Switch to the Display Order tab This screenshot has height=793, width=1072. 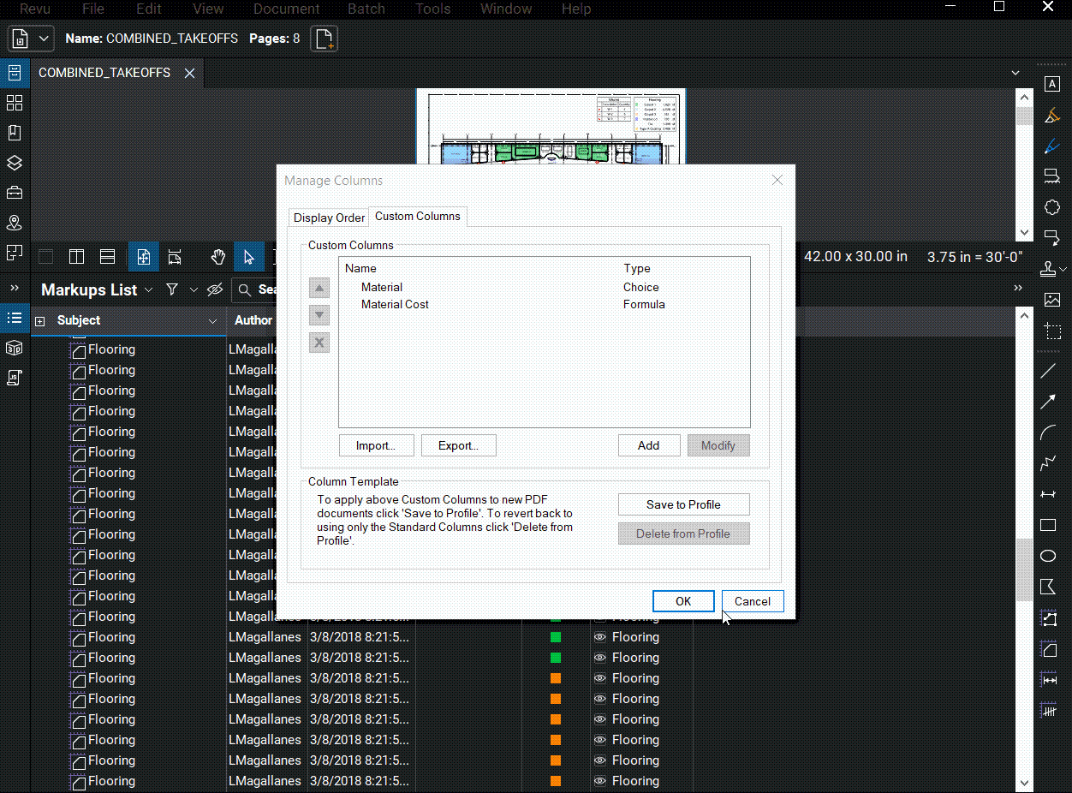(329, 218)
